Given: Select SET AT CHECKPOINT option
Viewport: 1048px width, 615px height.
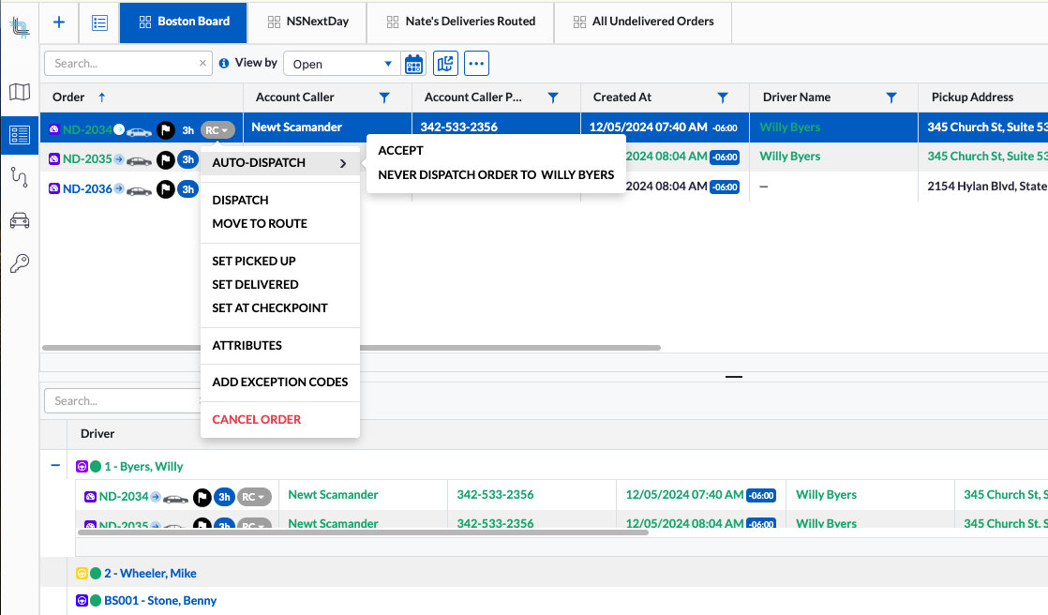Looking at the screenshot, I should pos(269,308).
